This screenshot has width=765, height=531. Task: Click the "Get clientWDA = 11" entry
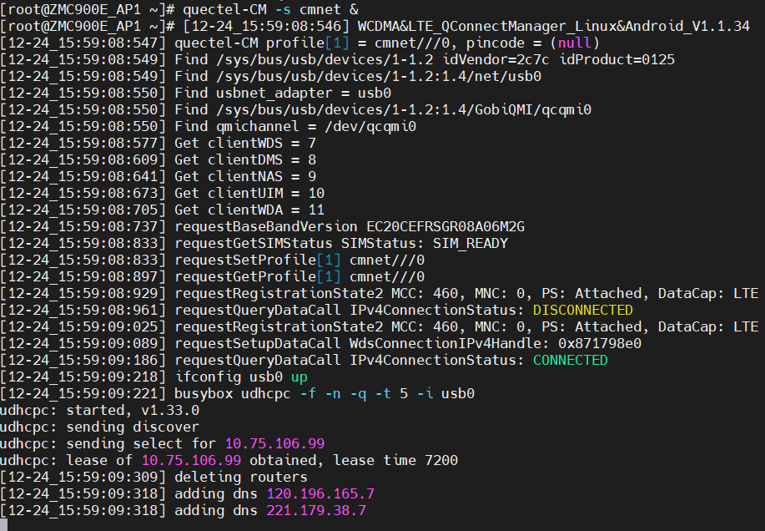249,210
